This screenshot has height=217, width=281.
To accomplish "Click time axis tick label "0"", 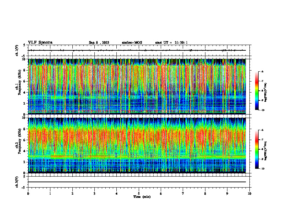I will click(28, 194).
